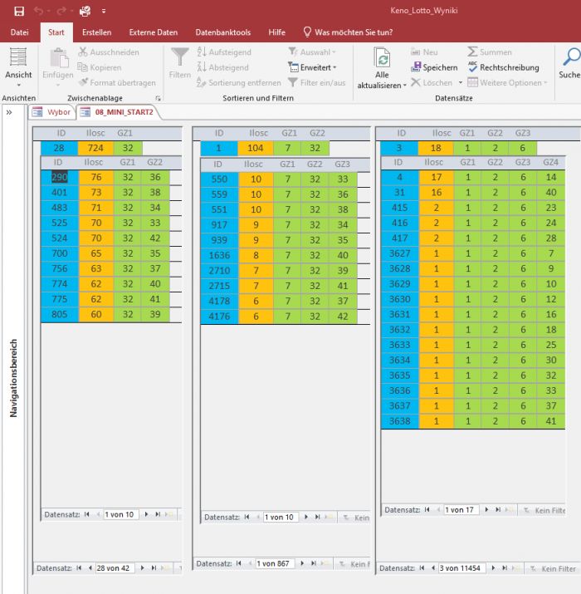Open the Externe Daten ribbon tab
Viewport: 581px width, 594px height.
tap(154, 32)
